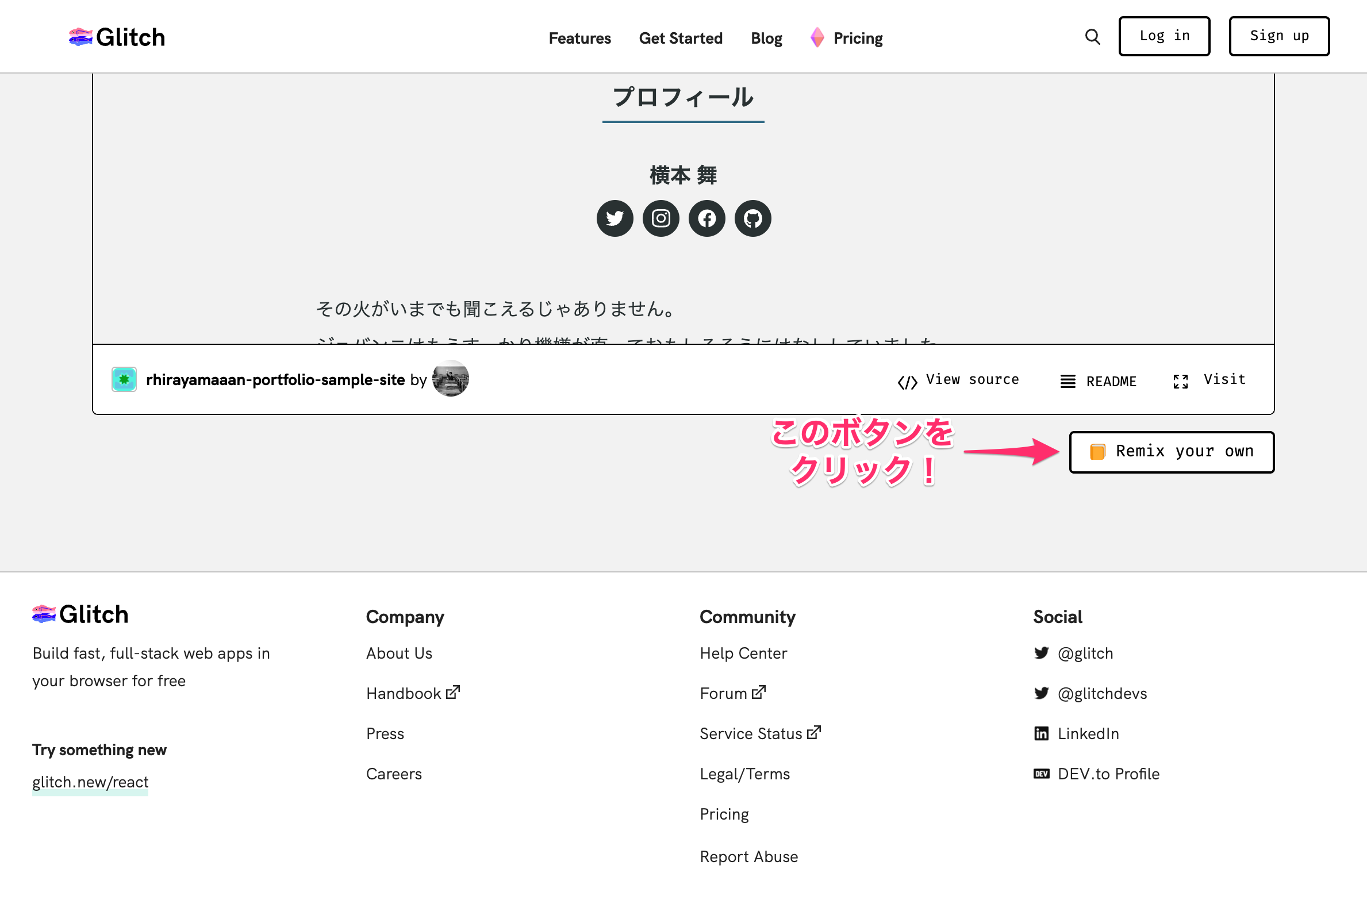Click Try something new heading
1367x915 pixels.
click(x=99, y=750)
